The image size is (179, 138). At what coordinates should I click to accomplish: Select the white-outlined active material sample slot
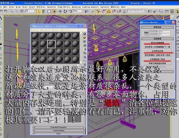point(51,44)
